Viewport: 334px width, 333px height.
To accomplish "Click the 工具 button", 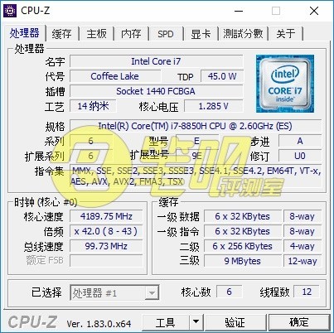I will click(165, 322).
